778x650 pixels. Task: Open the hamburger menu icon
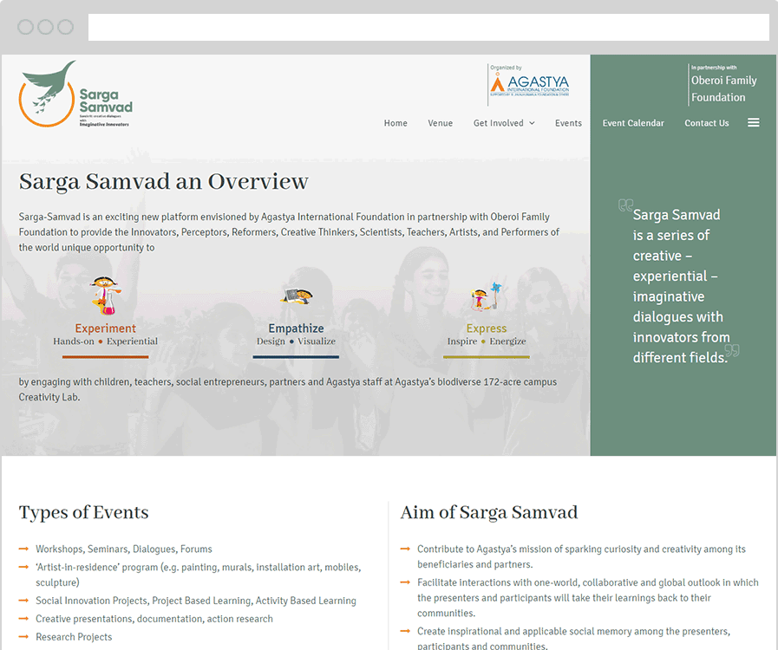753,122
